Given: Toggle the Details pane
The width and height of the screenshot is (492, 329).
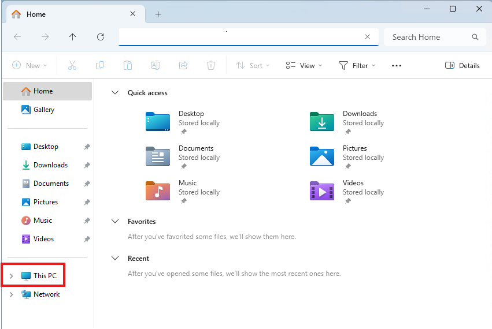Looking at the screenshot, I should (x=462, y=65).
